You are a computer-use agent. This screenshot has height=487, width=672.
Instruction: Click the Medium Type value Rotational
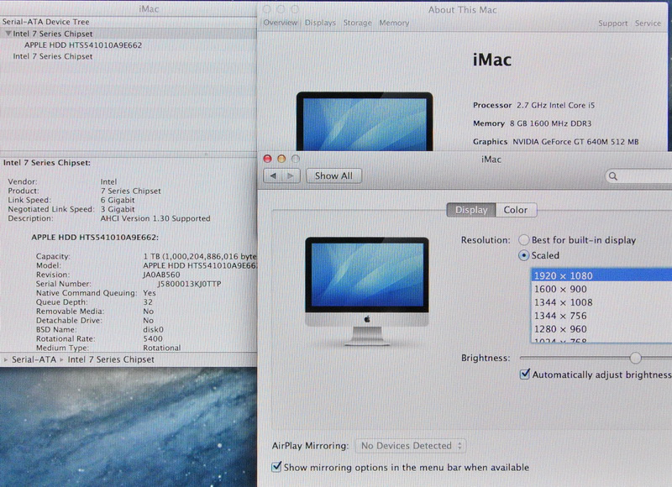[x=161, y=348]
